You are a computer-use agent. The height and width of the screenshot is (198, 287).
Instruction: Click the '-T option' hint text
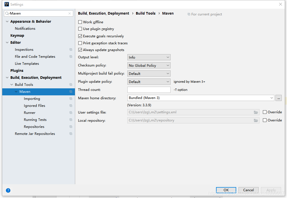point(180,90)
